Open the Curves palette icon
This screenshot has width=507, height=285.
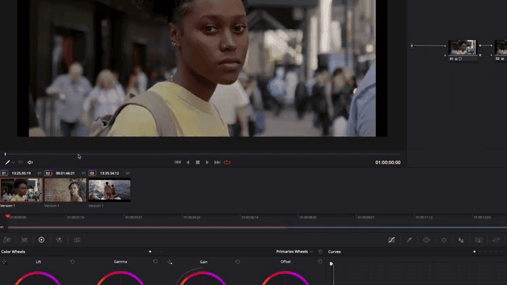tap(391, 240)
